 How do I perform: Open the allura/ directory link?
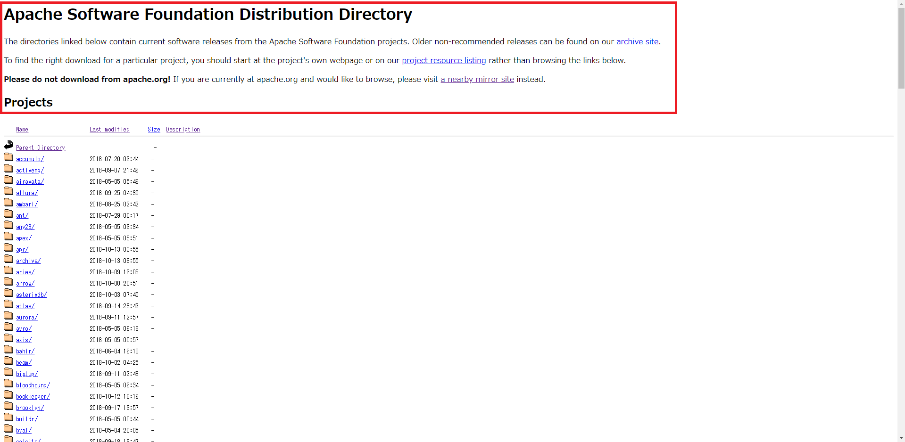tap(27, 193)
